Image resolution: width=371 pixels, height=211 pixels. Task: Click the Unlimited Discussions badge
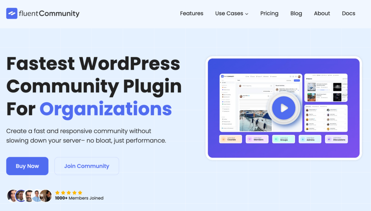[336, 139]
